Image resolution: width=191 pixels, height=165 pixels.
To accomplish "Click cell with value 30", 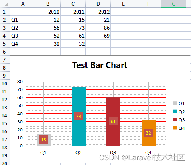I will click(48, 44).
